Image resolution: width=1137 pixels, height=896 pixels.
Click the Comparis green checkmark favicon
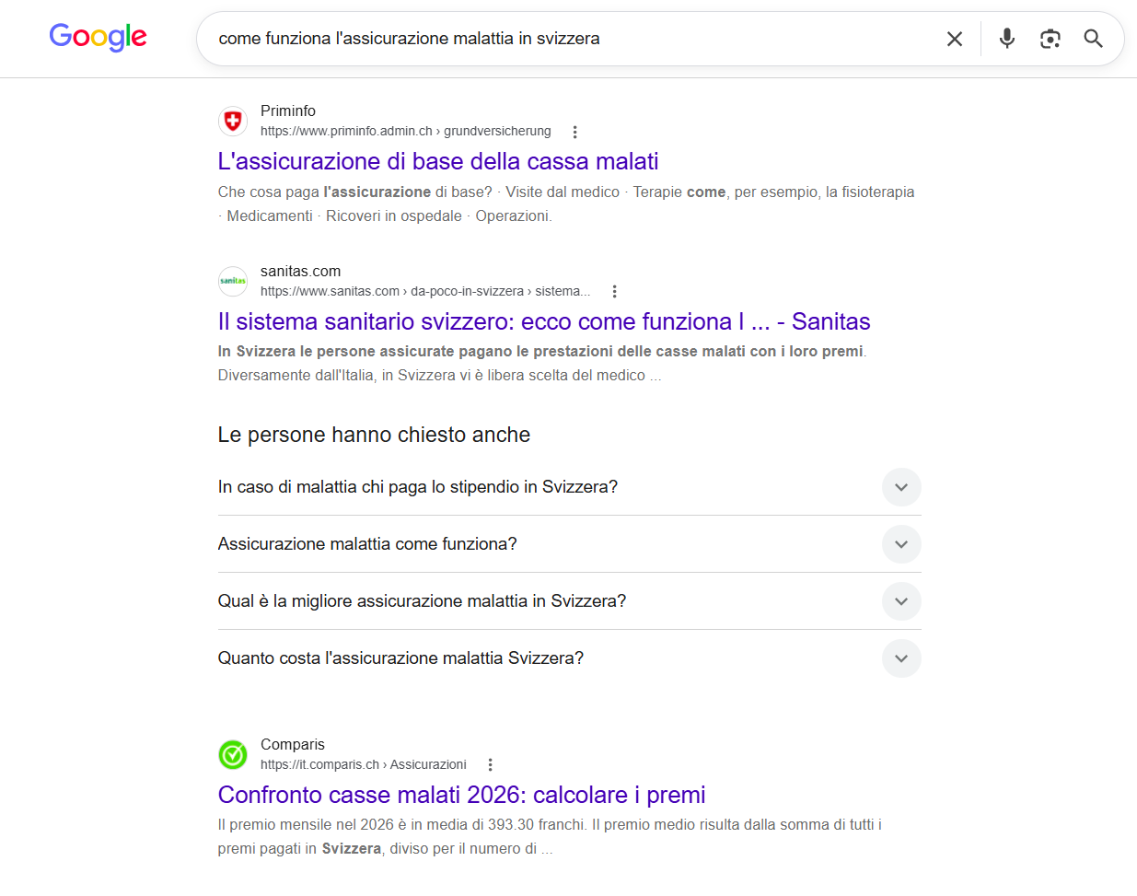tap(233, 754)
